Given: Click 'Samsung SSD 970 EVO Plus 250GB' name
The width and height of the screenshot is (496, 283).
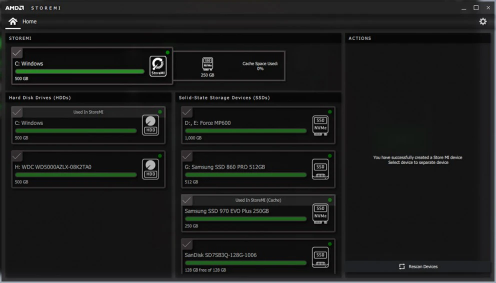Looking at the screenshot, I should (227, 211).
